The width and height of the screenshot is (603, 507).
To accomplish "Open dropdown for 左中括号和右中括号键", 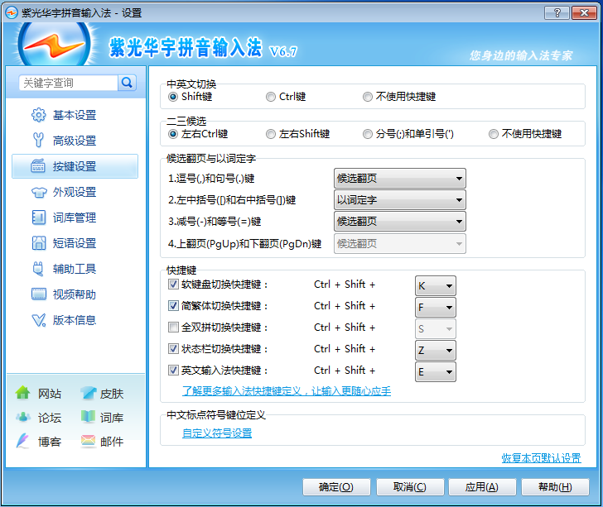I will (x=400, y=199).
